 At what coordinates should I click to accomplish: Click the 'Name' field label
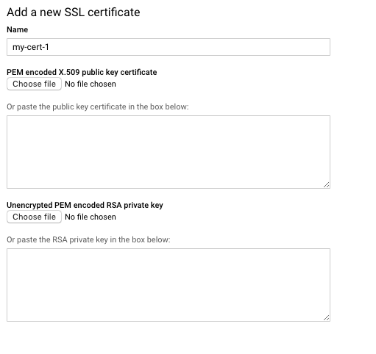(x=17, y=29)
